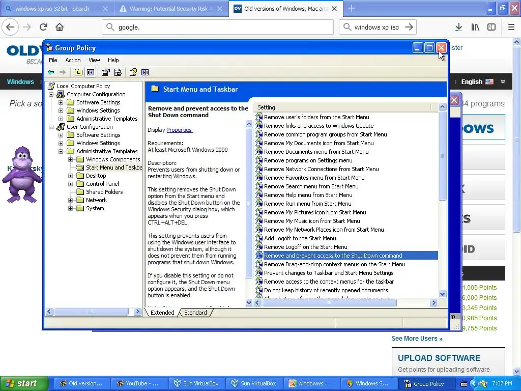Expand Administrative Templates under Computer Configuration
The width and height of the screenshot is (521, 391).
point(61,119)
